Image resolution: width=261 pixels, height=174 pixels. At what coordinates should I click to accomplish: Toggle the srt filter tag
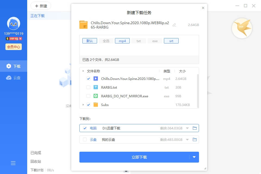tap(171, 41)
